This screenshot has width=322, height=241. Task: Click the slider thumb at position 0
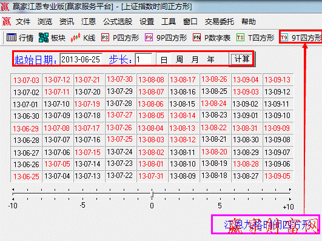click(152, 194)
